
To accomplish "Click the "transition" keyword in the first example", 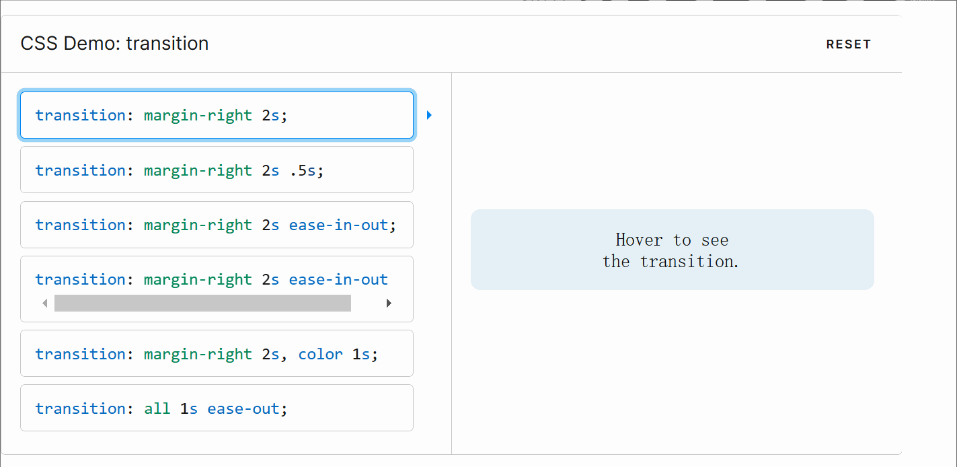I will click(80, 115).
